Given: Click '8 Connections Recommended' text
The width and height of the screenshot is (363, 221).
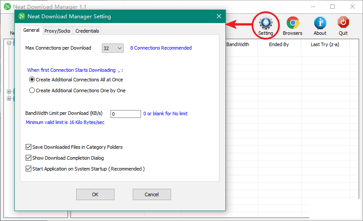Looking at the screenshot, I should click(x=161, y=48).
